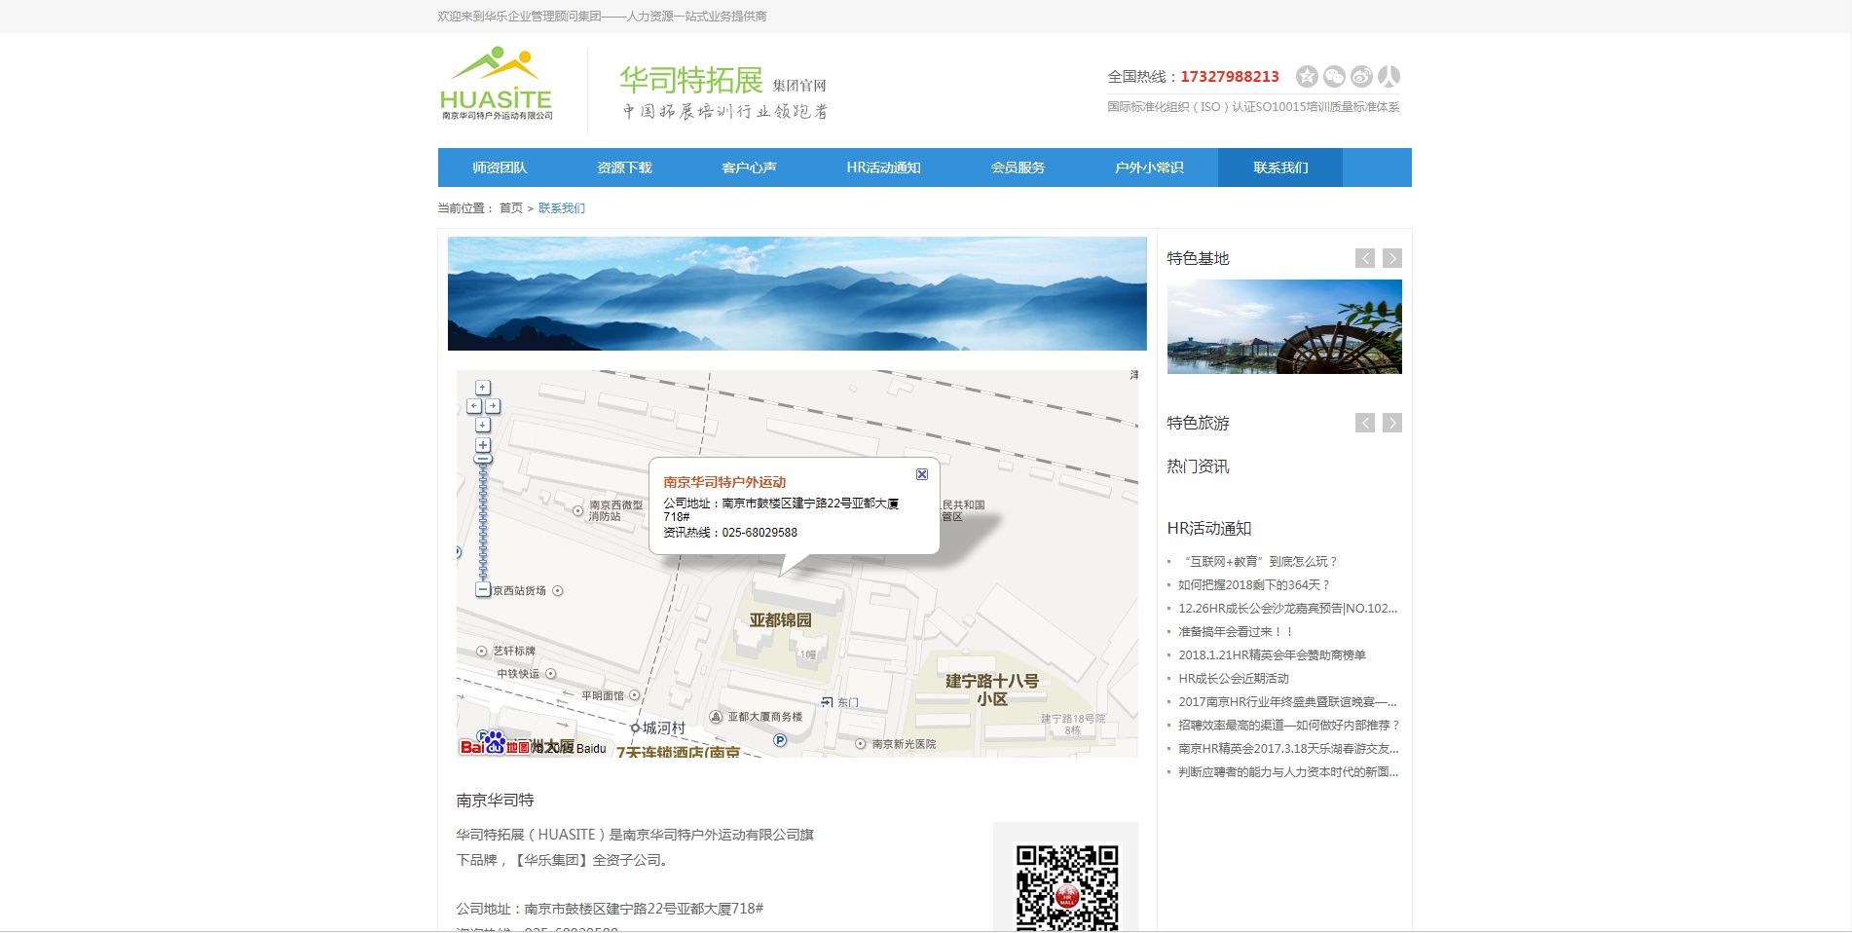Click the 南京新光医院 map marker
The width and height of the screenshot is (1852, 933).
[x=861, y=744]
